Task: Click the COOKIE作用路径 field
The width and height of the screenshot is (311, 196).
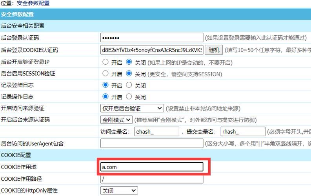Action: click(152, 179)
